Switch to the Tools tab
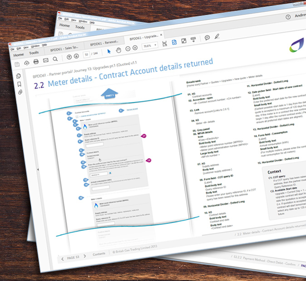The height and width of the screenshot is (281, 306). (x=34, y=53)
